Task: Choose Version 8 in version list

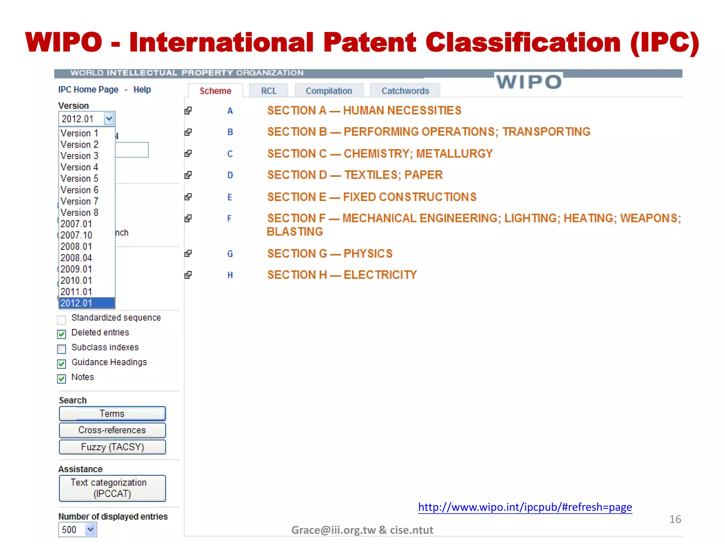Action: coord(87,212)
